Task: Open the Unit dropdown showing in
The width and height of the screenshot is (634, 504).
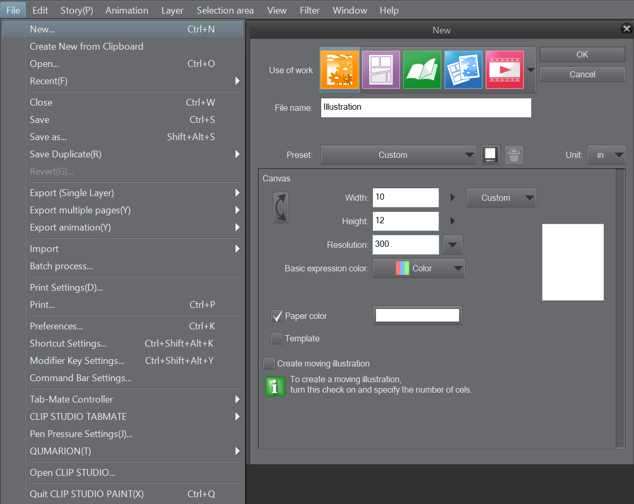Action: (606, 155)
